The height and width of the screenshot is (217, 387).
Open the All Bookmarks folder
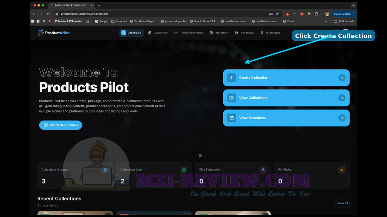coord(344,21)
